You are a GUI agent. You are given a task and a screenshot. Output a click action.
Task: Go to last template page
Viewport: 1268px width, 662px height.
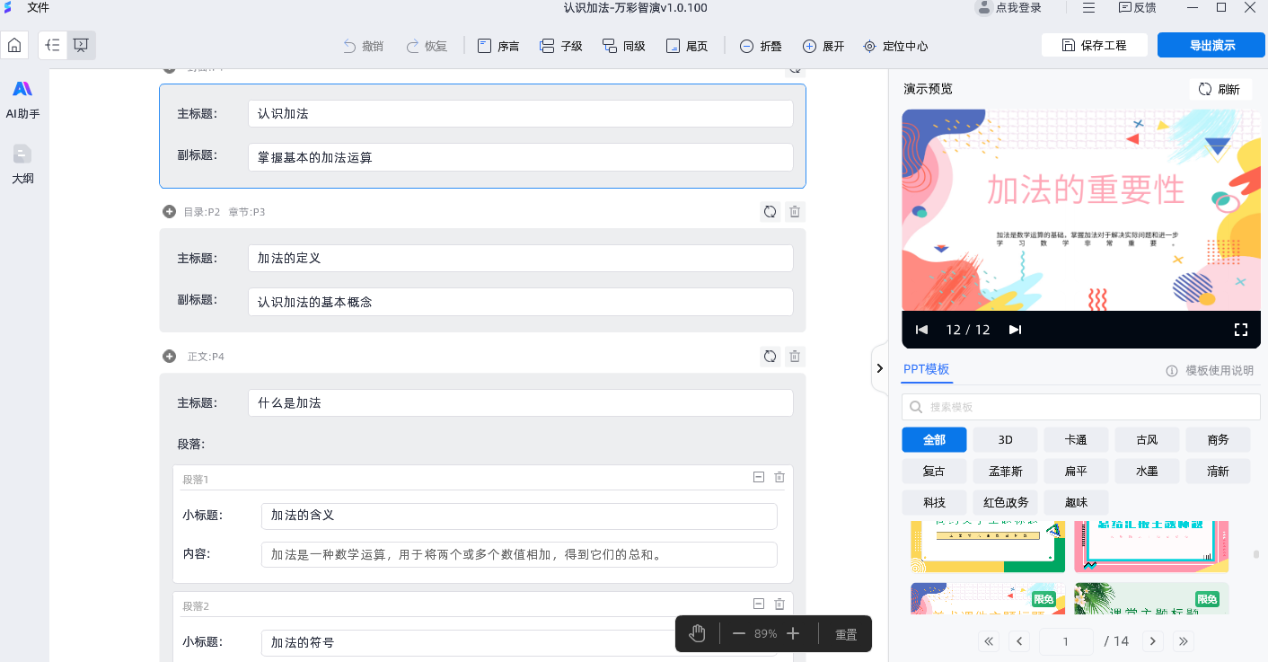click(1184, 641)
